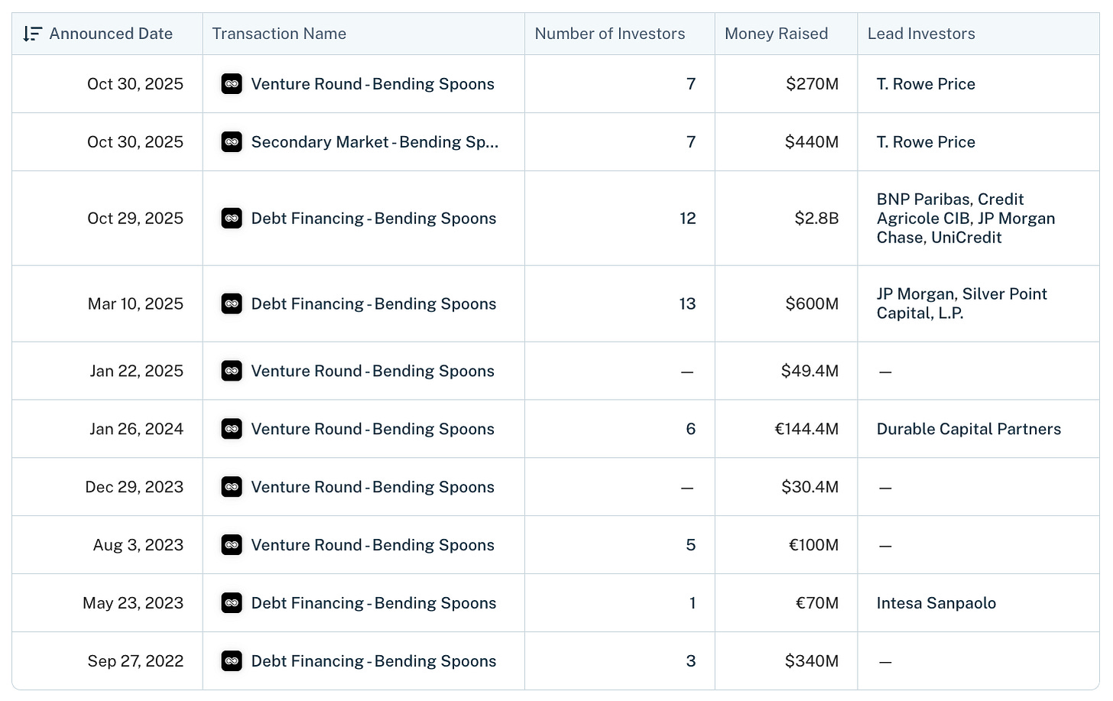The height and width of the screenshot is (701, 1113).
Task: Click the Transaction Name column header
Action: click(279, 34)
